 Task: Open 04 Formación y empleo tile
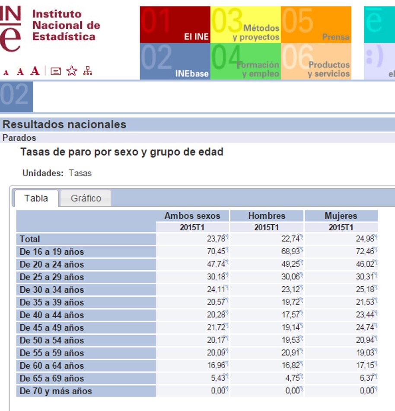[x=245, y=61]
